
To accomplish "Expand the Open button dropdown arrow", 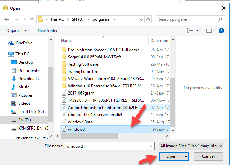I will pyautogui.click(x=186, y=156).
